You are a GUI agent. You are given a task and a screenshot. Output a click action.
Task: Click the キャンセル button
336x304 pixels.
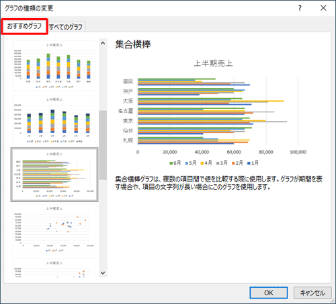(x=312, y=293)
